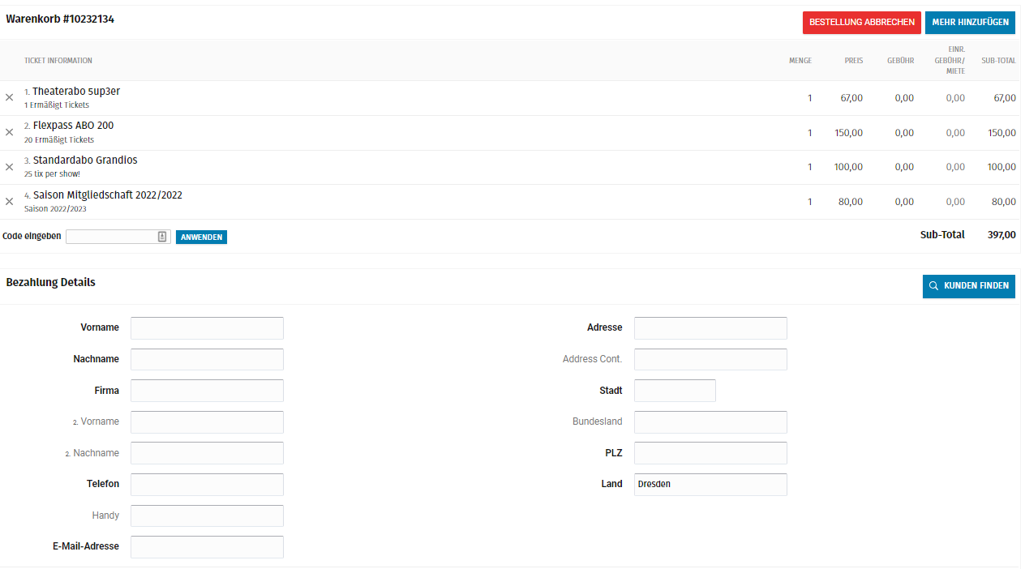
Task: Click the Stadt text field
Action: (x=675, y=391)
